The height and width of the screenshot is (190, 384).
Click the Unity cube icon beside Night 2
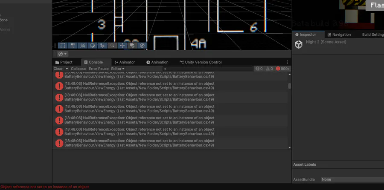(299, 44)
